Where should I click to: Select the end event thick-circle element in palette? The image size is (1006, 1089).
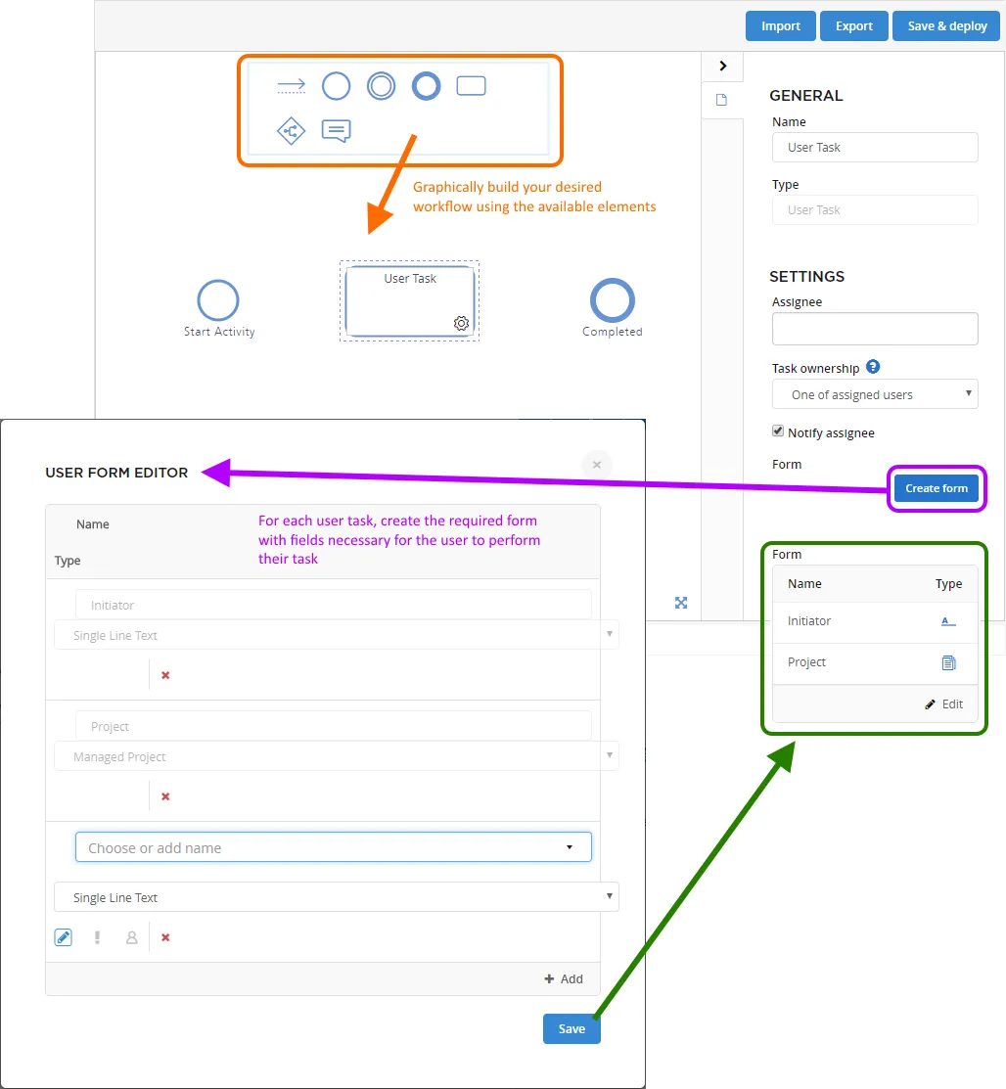tap(426, 86)
